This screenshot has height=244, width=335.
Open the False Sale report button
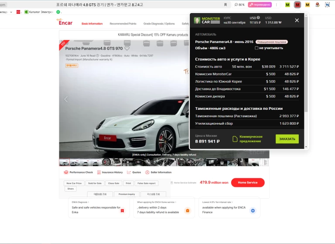point(147,183)
